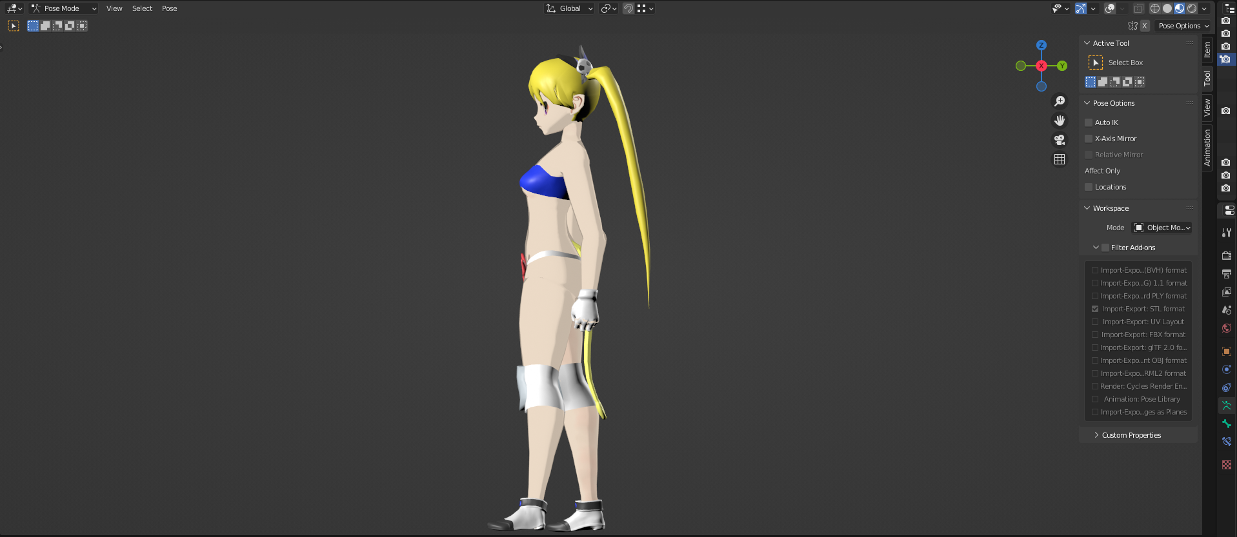
Task: Open the Pose Options popover in header
Action: tap(1183, 26)
